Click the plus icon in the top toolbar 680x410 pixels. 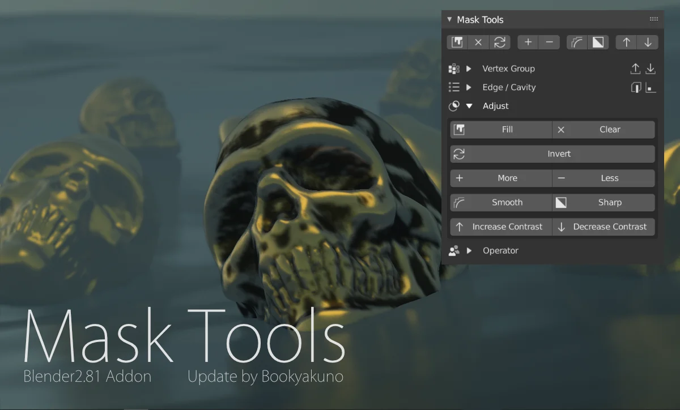[x=528, y=42]
